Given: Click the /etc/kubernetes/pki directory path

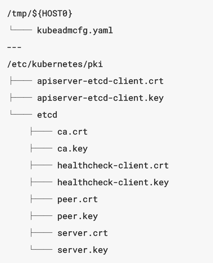Looking at the screenshot, I should (55, 64).
